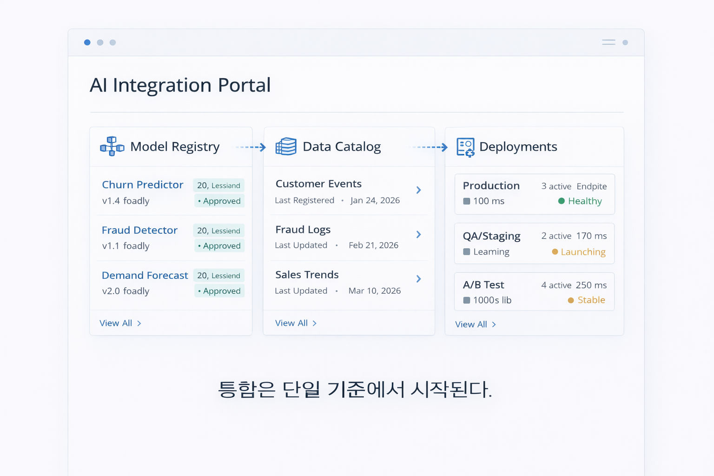Click the gray square icon beside 1000s lib
This screenshot has height=476, width=714.
467,300
